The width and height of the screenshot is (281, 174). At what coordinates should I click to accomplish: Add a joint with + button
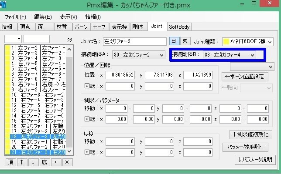[x=56, y=162]
